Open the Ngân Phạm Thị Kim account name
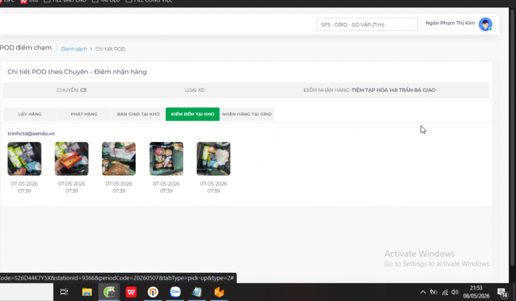 coord(450,23)
